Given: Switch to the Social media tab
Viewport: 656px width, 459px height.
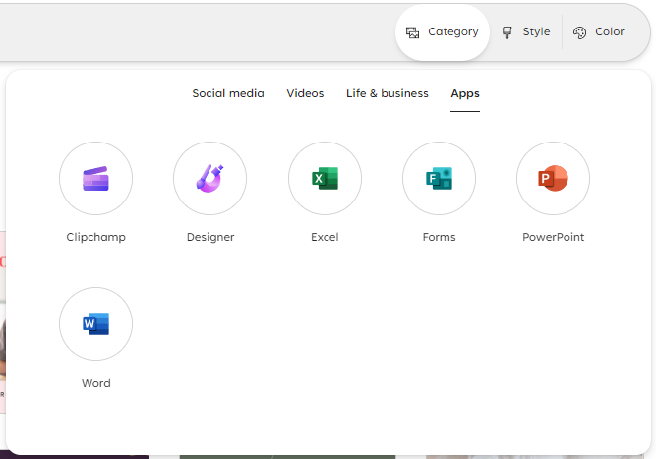Looking at the screenshot, I should (228, 93).
